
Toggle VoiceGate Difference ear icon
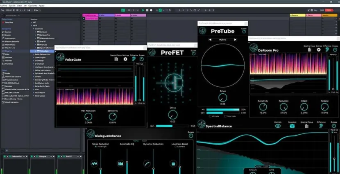[x=134, y=59]
